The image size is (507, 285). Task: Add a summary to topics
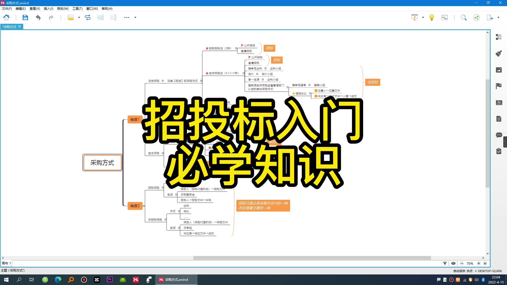(x=113, y=17)
